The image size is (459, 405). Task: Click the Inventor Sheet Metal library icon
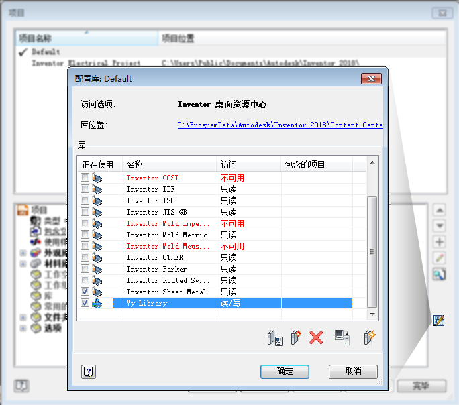(97, 292)
